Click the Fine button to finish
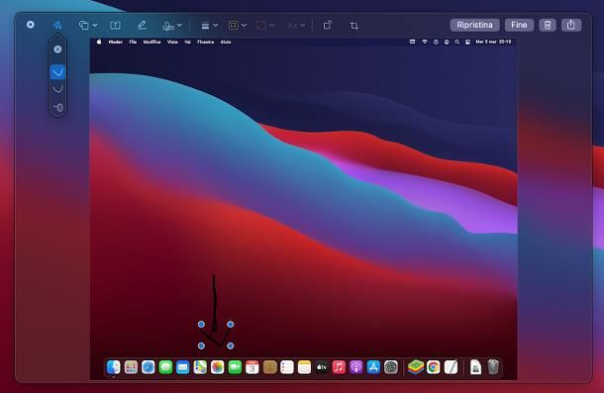This screenshot has width=604, height=393. click(x=519, y=25)
